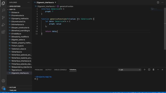Kill the terminal with trash icon
This screenshot has width=166, height=93.
153,69
